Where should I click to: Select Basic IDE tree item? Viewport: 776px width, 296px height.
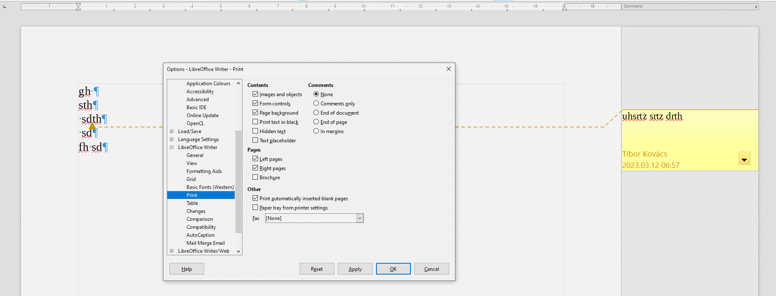[196, 107]
